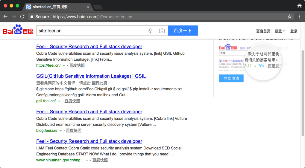Expand arrow next to https://feei.cn/

pyautogui.click(x=64, y=66)
